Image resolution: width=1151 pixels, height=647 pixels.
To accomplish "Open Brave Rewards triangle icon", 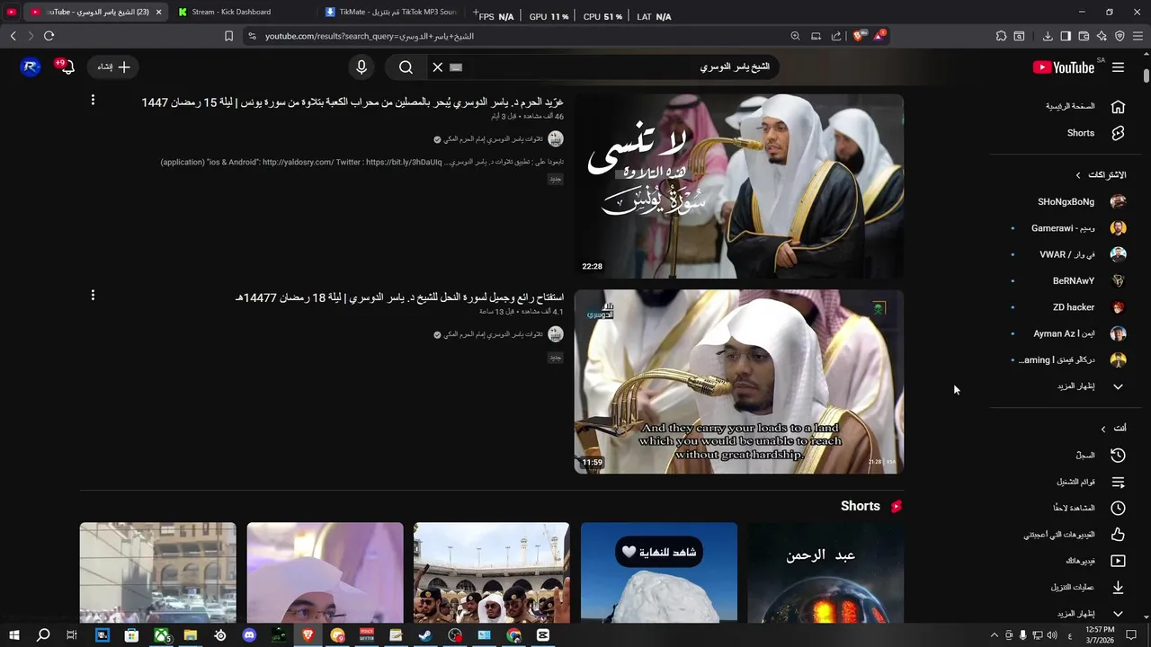I will [879, 36].
